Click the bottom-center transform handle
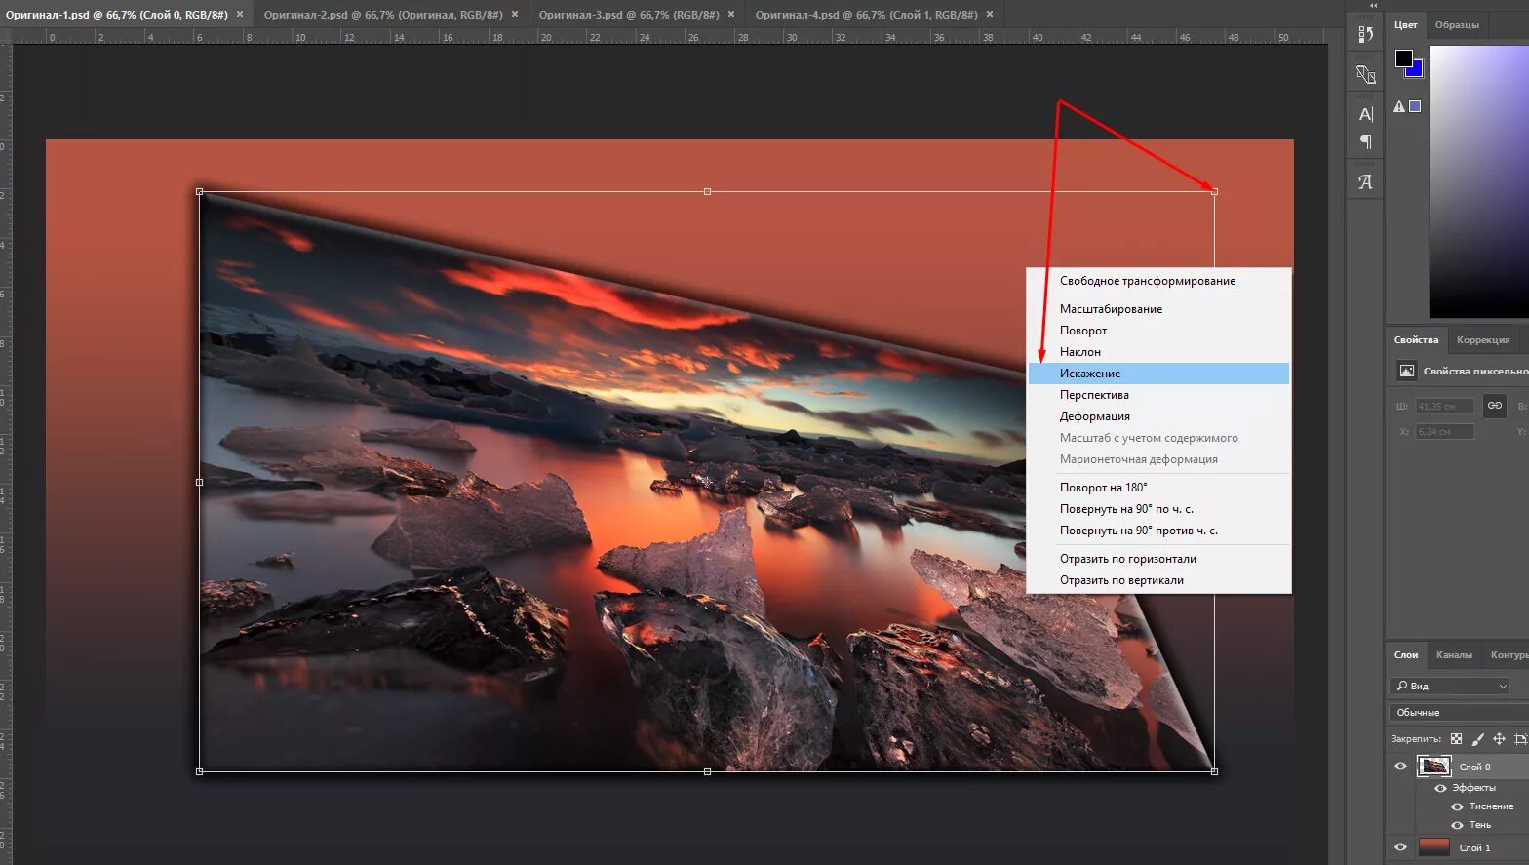The image size is (1529, 865). [x=707, y=771]
